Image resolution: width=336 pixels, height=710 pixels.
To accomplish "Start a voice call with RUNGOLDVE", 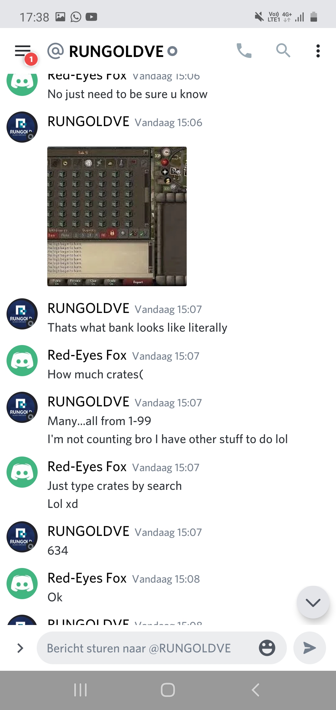I will [244, 51].
